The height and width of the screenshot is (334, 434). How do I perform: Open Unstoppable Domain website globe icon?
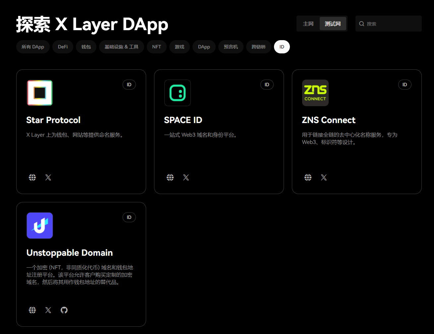(32, 310)
